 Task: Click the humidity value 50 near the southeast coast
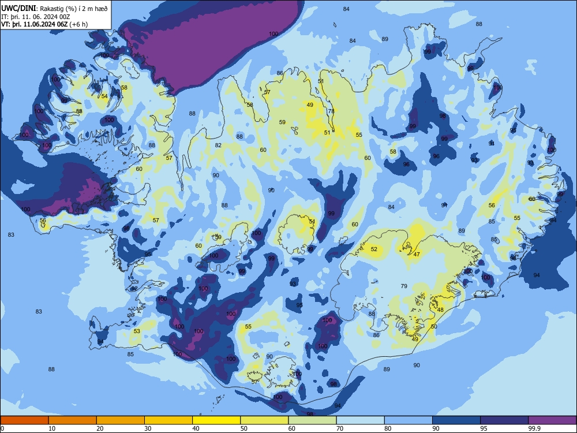(x=434, y=327)
